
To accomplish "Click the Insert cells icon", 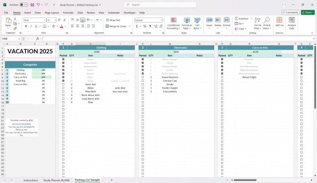I will (x=209, y=20).
